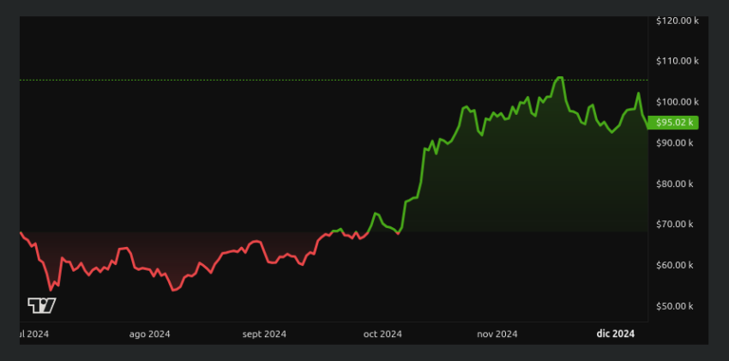Open the TradingView logo link
The width and height of the screenshot is (729, 361).
point(42,305)
